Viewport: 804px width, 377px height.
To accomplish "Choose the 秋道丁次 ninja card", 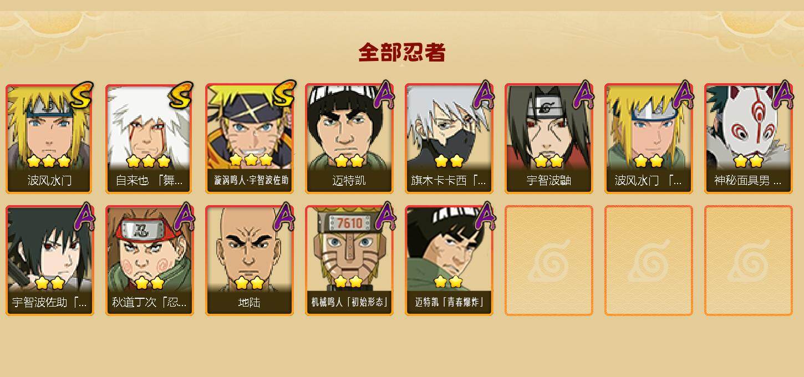I will click(x=150, y=261).
